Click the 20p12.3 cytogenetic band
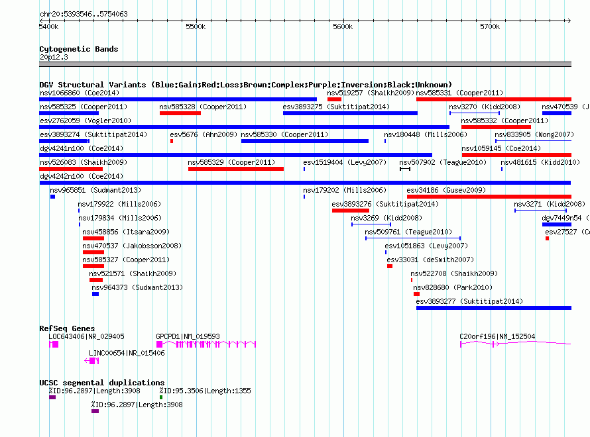590x437 pixels. 305,64
